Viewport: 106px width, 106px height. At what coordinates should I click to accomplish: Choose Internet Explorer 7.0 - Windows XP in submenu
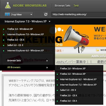coord(79,85)
